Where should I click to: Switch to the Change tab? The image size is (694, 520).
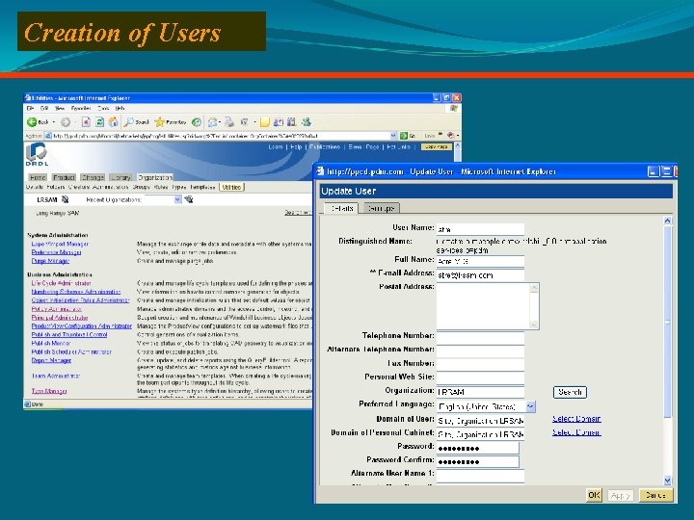93,177
